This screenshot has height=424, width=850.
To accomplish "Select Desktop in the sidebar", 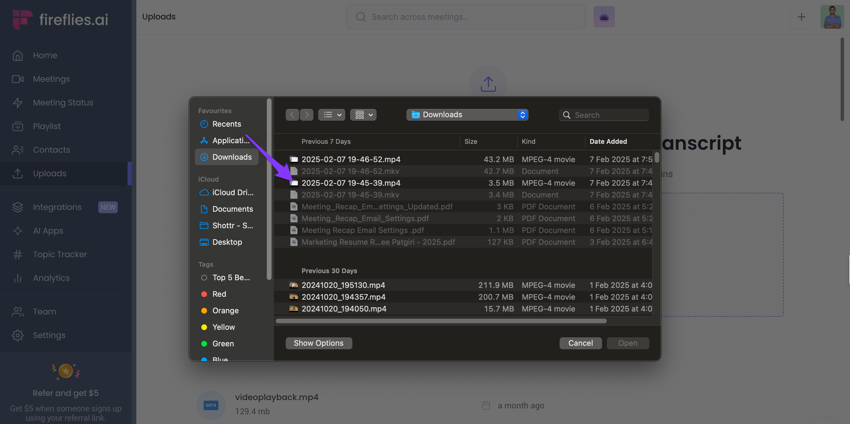I will click(227, 242).
